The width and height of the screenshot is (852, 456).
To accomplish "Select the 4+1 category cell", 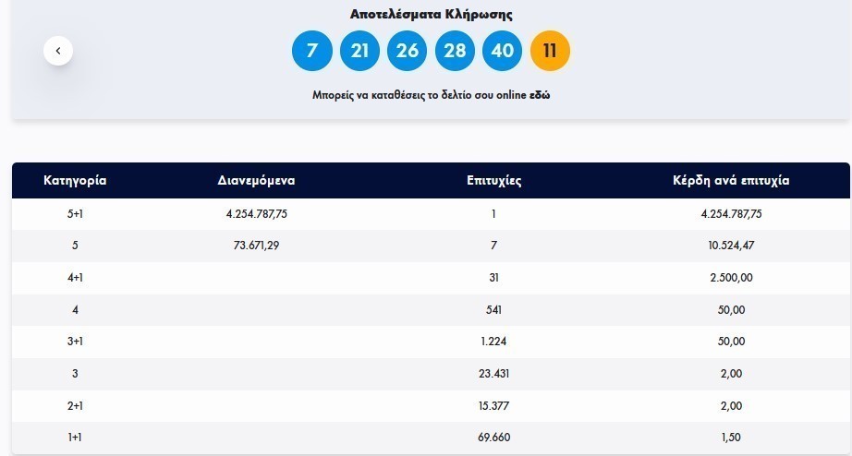I will 75,278.
